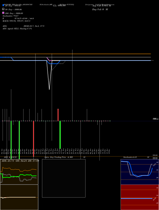Screen dimensions: 159x210
Task: Click the white price dip spike on chart
Action: [x=49, y=75]
